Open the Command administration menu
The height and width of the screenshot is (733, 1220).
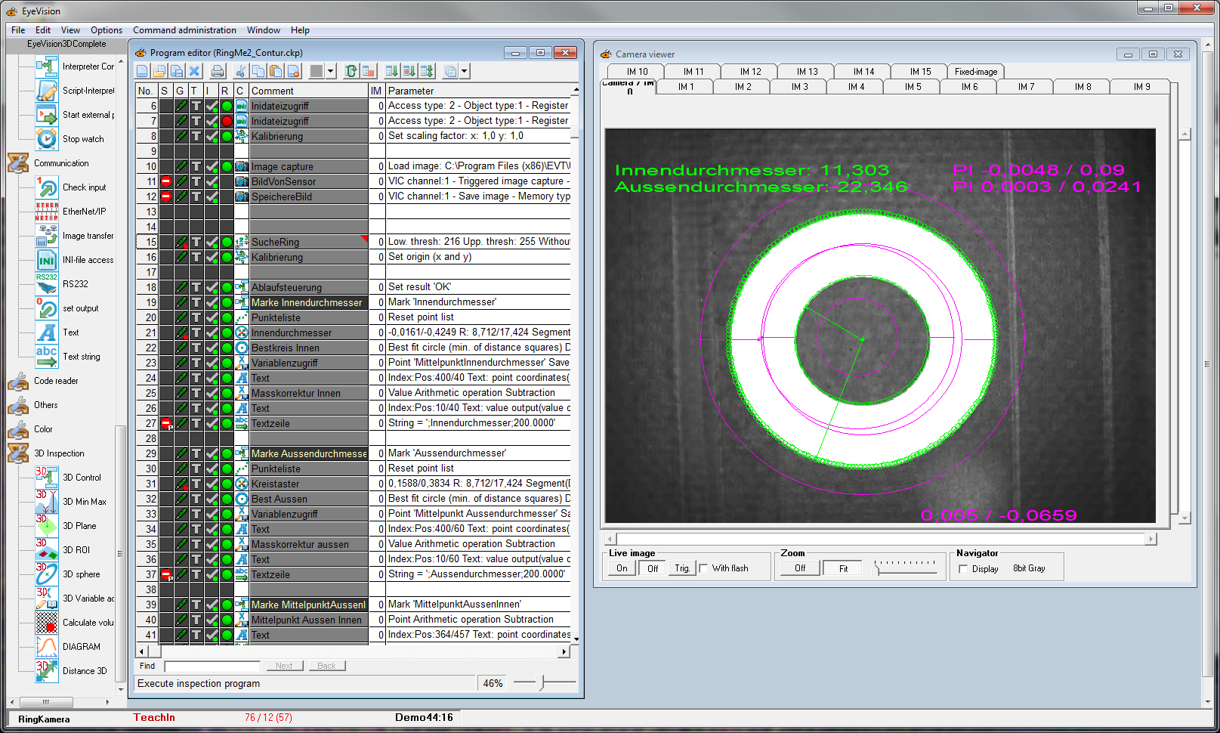pos(184,30)
